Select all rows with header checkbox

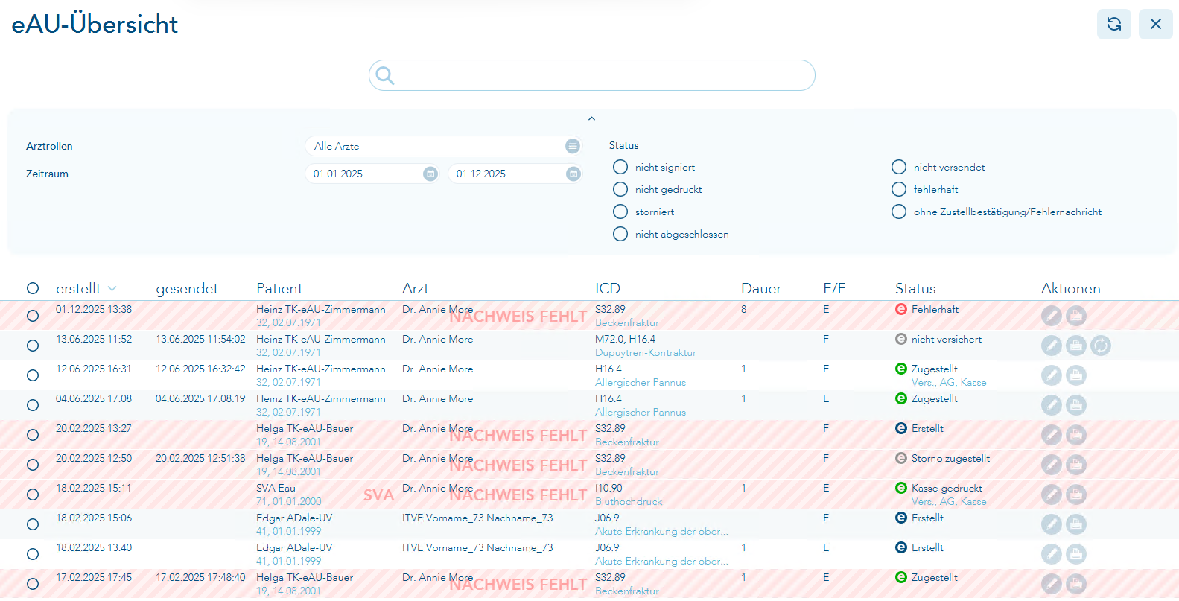point(33,288)
